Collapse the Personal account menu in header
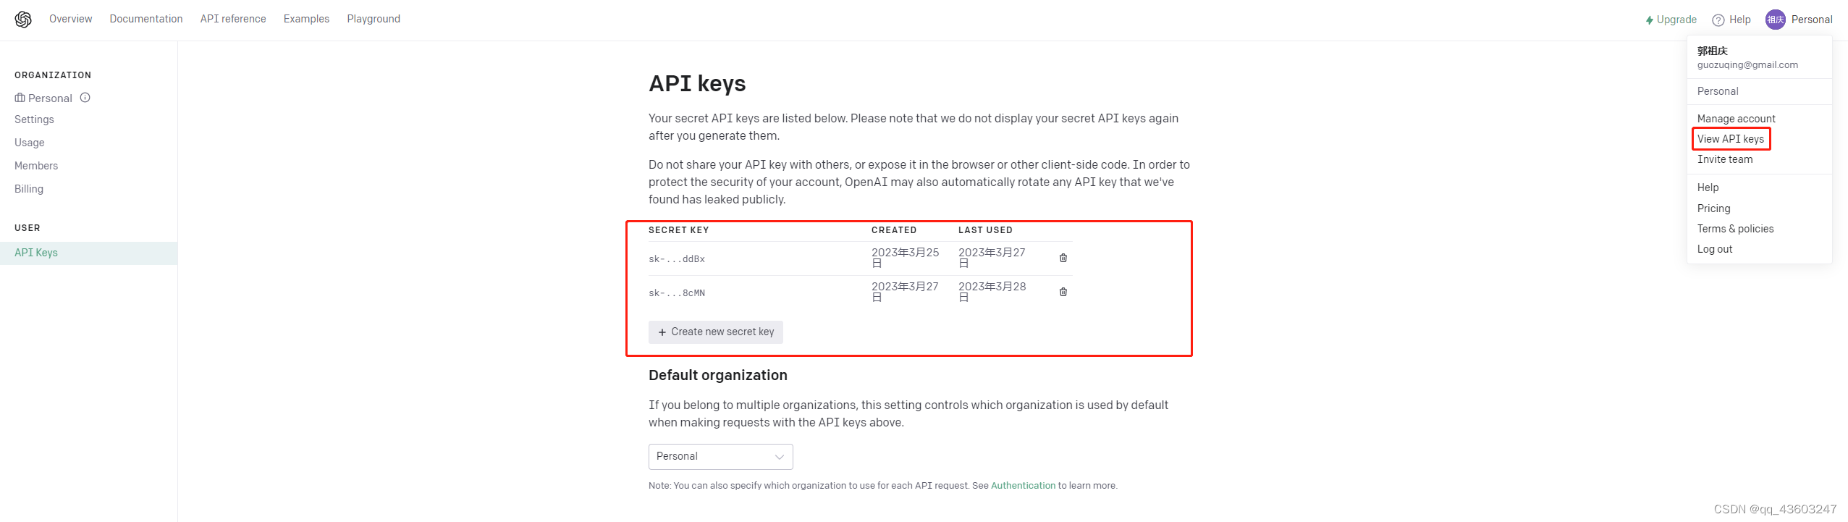 (1811, 20)
